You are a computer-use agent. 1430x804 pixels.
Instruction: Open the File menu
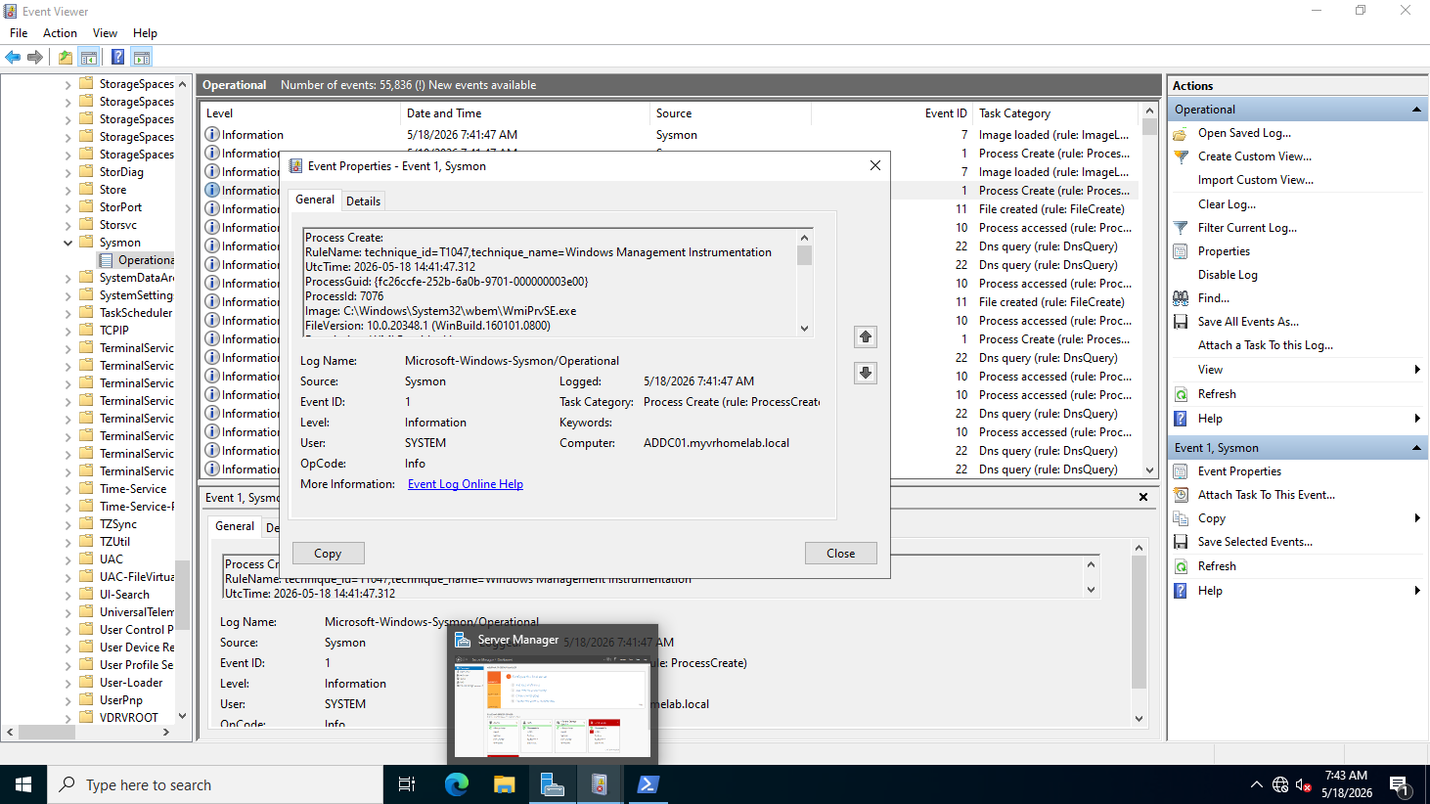(x=19, y=33)
